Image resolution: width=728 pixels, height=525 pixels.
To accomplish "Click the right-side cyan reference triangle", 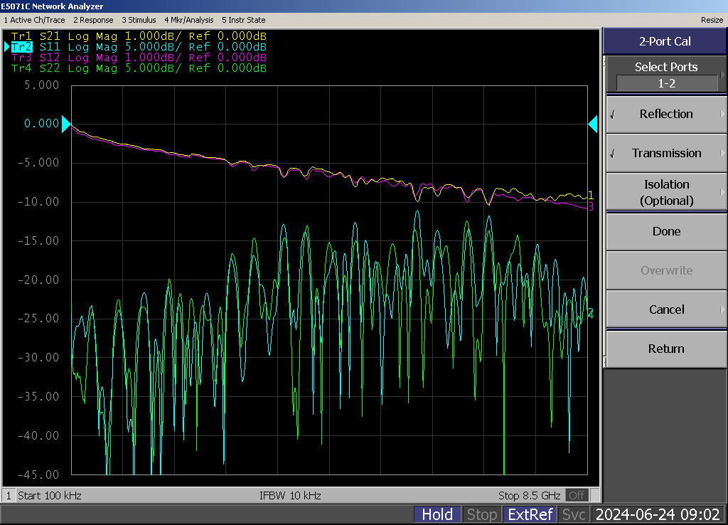I will [592, 124].
